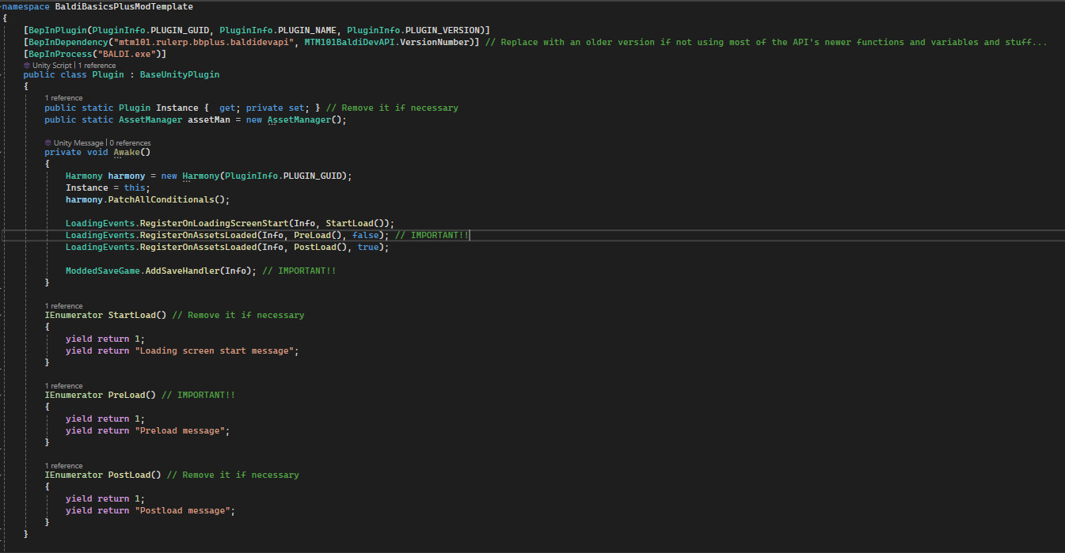Click the Unity Message cube icon
This screenshot has height=553, width=1065.
click(48, 143)
